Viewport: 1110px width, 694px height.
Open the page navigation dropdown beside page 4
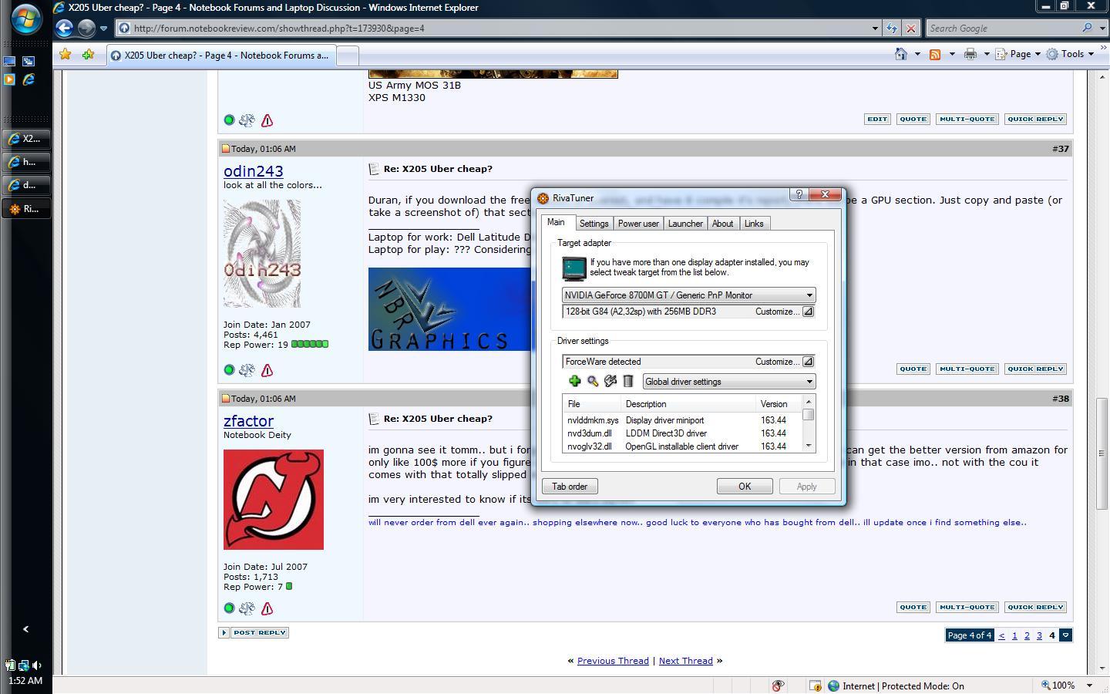(1065, 635)
